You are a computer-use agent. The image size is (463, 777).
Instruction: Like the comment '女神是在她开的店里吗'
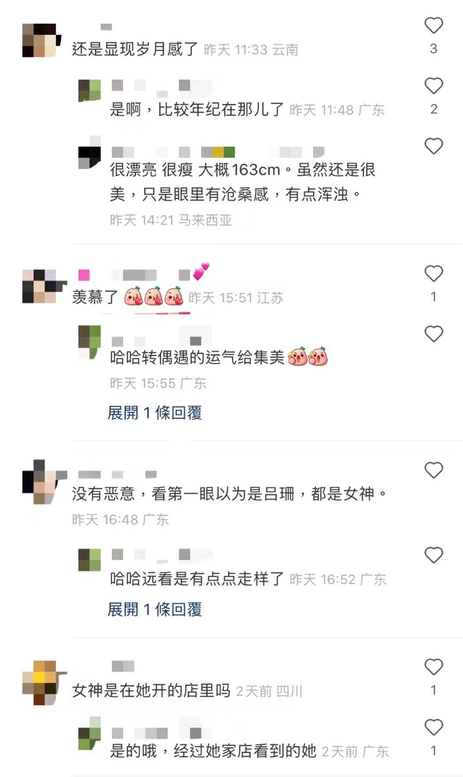434,667
